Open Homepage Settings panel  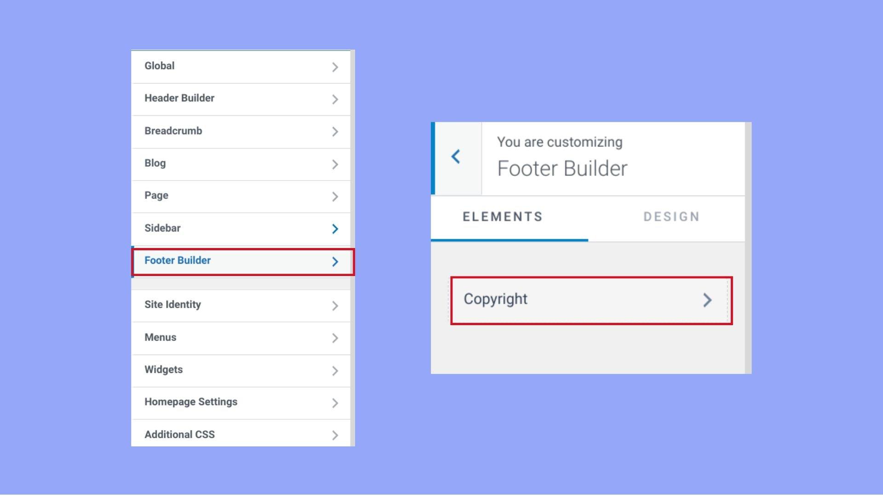tap(241, 403)
